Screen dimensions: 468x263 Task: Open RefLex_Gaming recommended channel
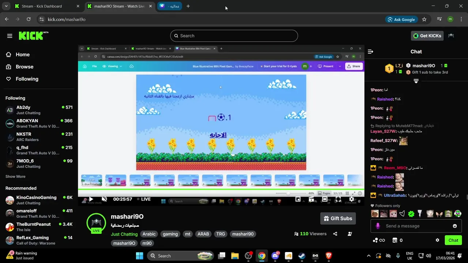[x=39, y=240]
